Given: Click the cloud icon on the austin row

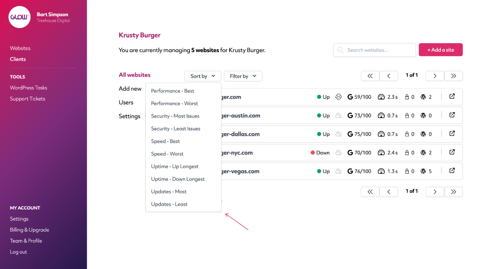Looking at the screenshot, I should point(338,116).
